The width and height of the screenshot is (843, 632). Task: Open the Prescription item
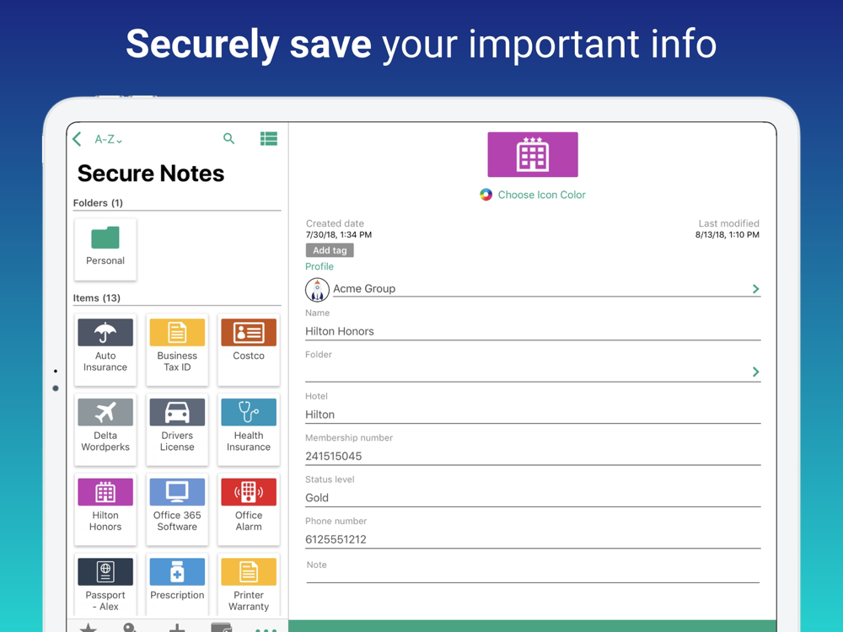[x=177, y=586]
